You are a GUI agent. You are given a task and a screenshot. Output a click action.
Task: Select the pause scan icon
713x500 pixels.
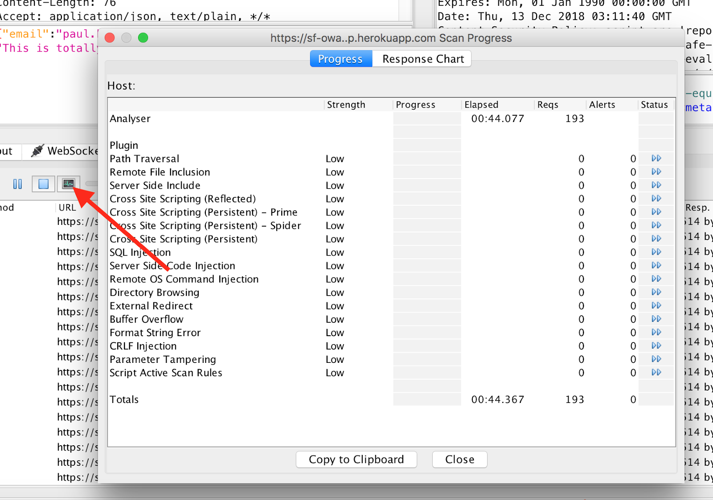[x=18, y=184]
